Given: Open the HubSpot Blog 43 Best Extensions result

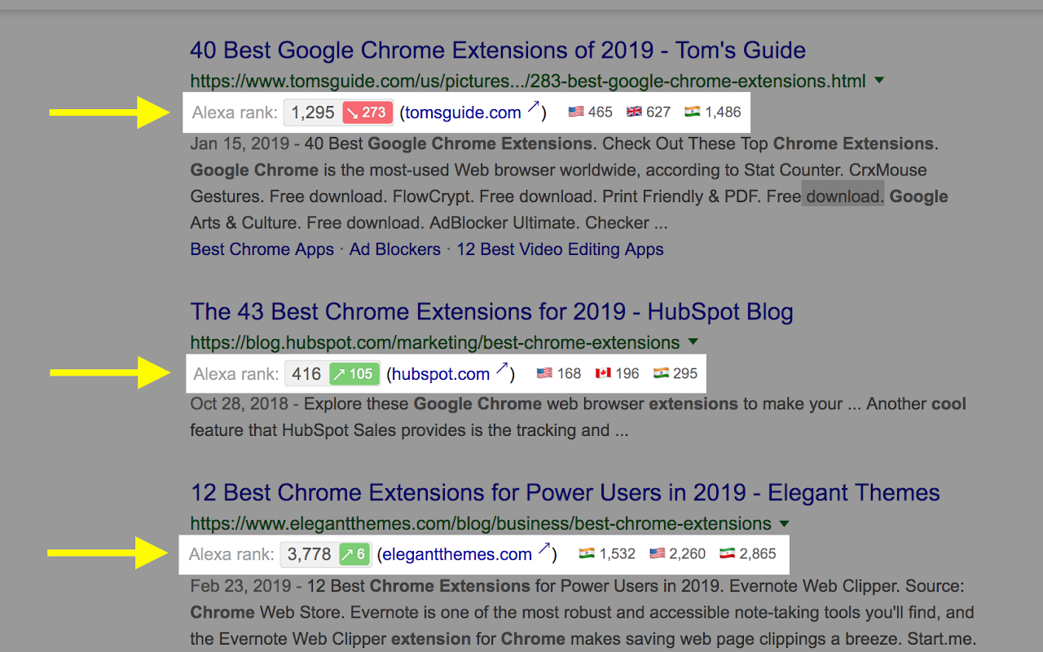Looking at the screenshot, I should pos(491,312).
